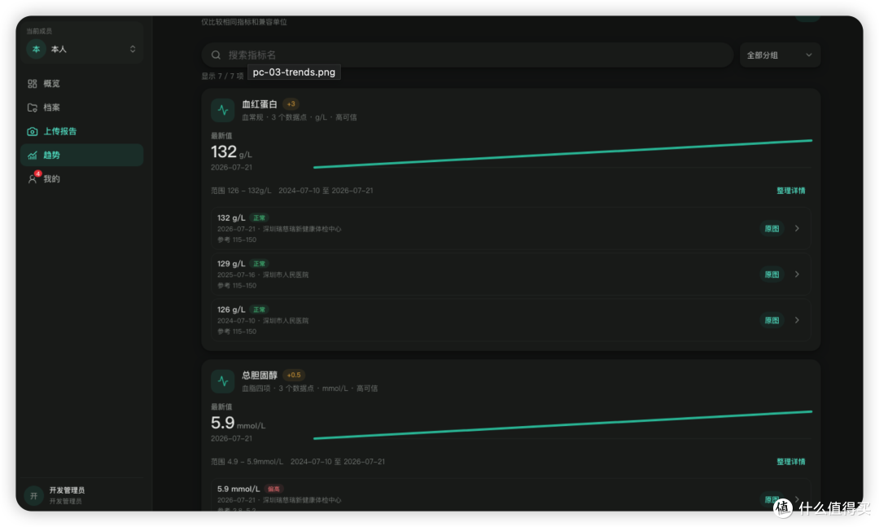Open 整理详情 for 总胆固醇
Screen dimensions: 879x527
coord(790,462)
